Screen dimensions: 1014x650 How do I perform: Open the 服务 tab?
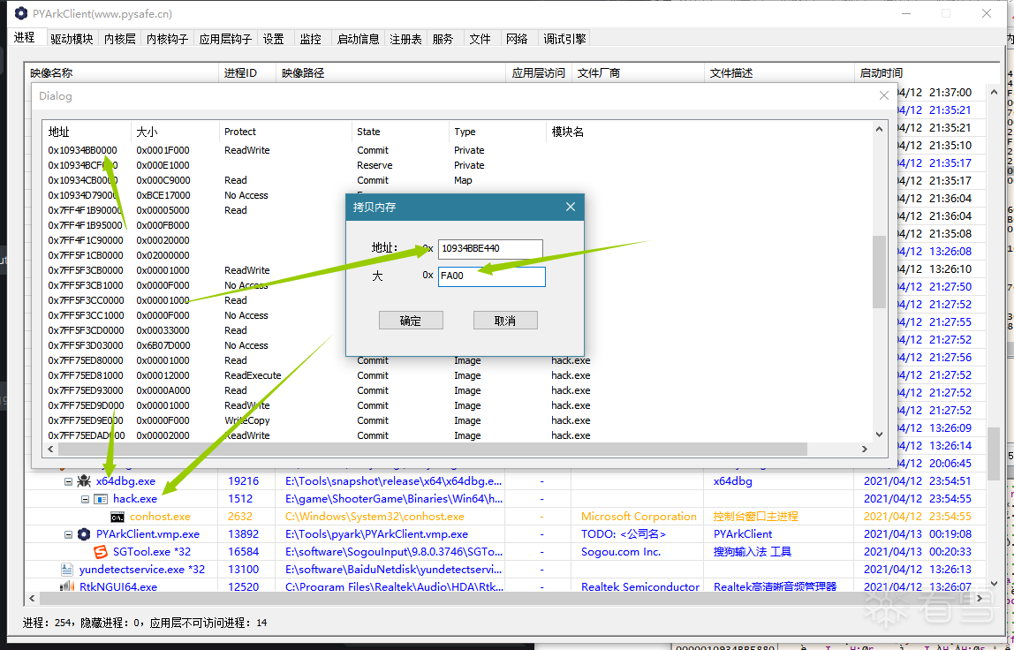tap(443, 39)
